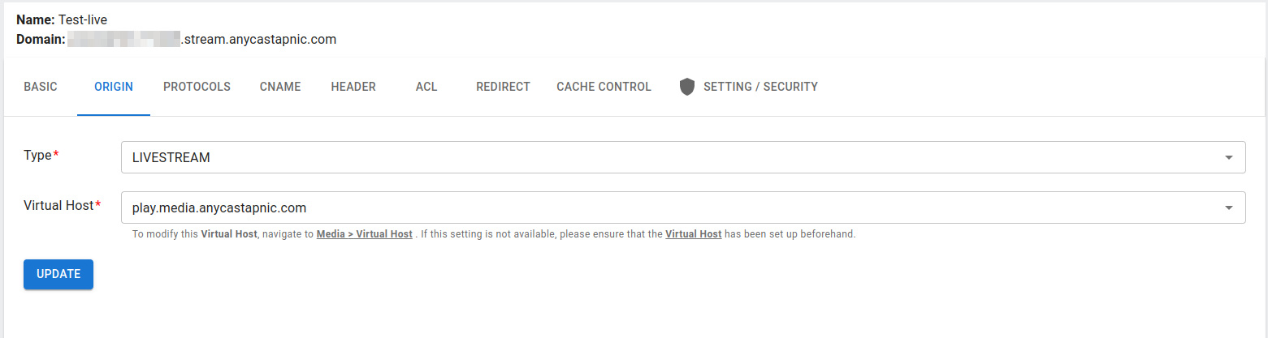
Task: Open the BASIC tab
Action: 41,87
